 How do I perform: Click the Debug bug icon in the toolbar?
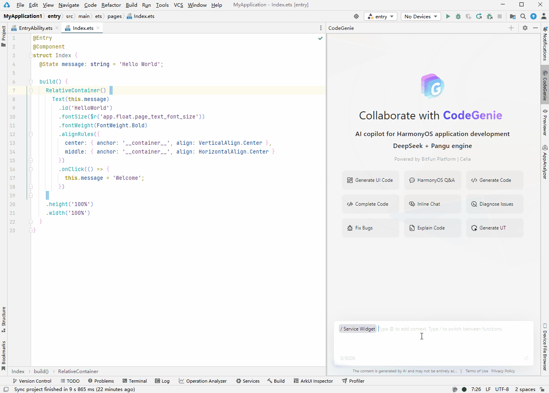458,16
